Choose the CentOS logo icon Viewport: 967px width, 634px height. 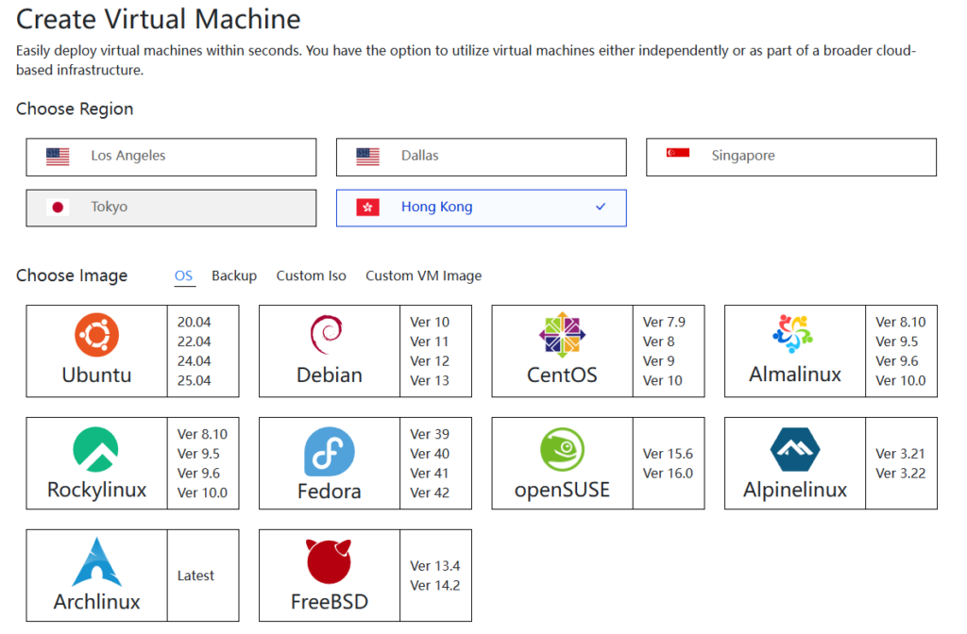point(562,335)
